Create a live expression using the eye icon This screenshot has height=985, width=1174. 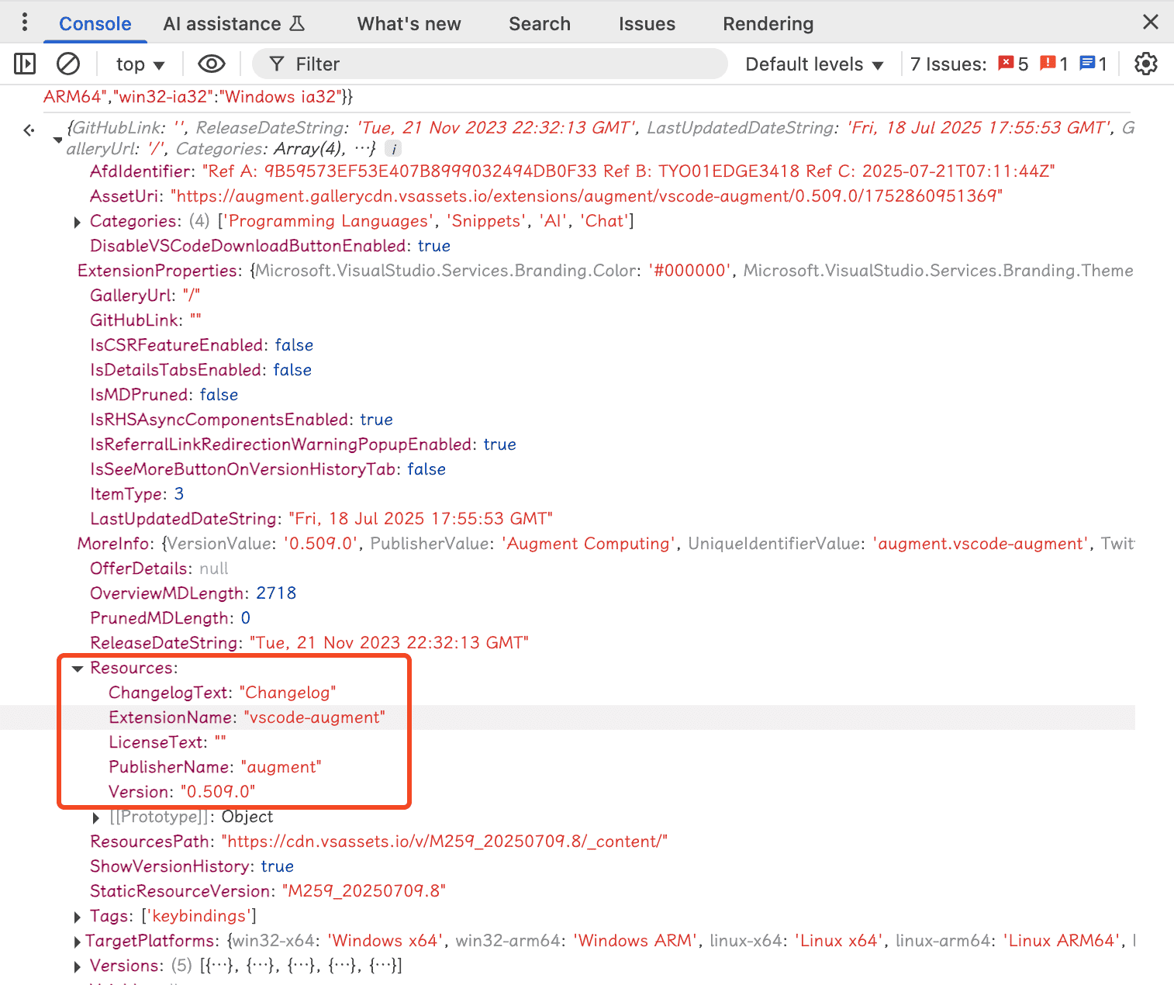(x=211, y=64)
